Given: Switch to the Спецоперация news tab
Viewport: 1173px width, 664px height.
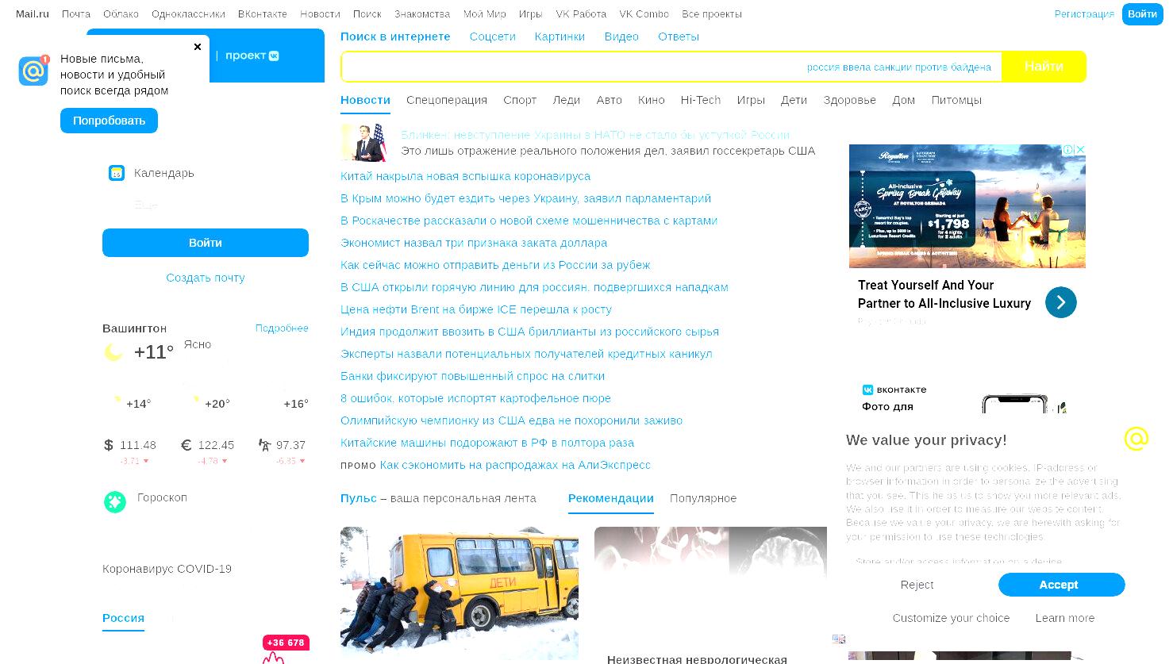Looking at the screenshot, I should tap(447, 100).
